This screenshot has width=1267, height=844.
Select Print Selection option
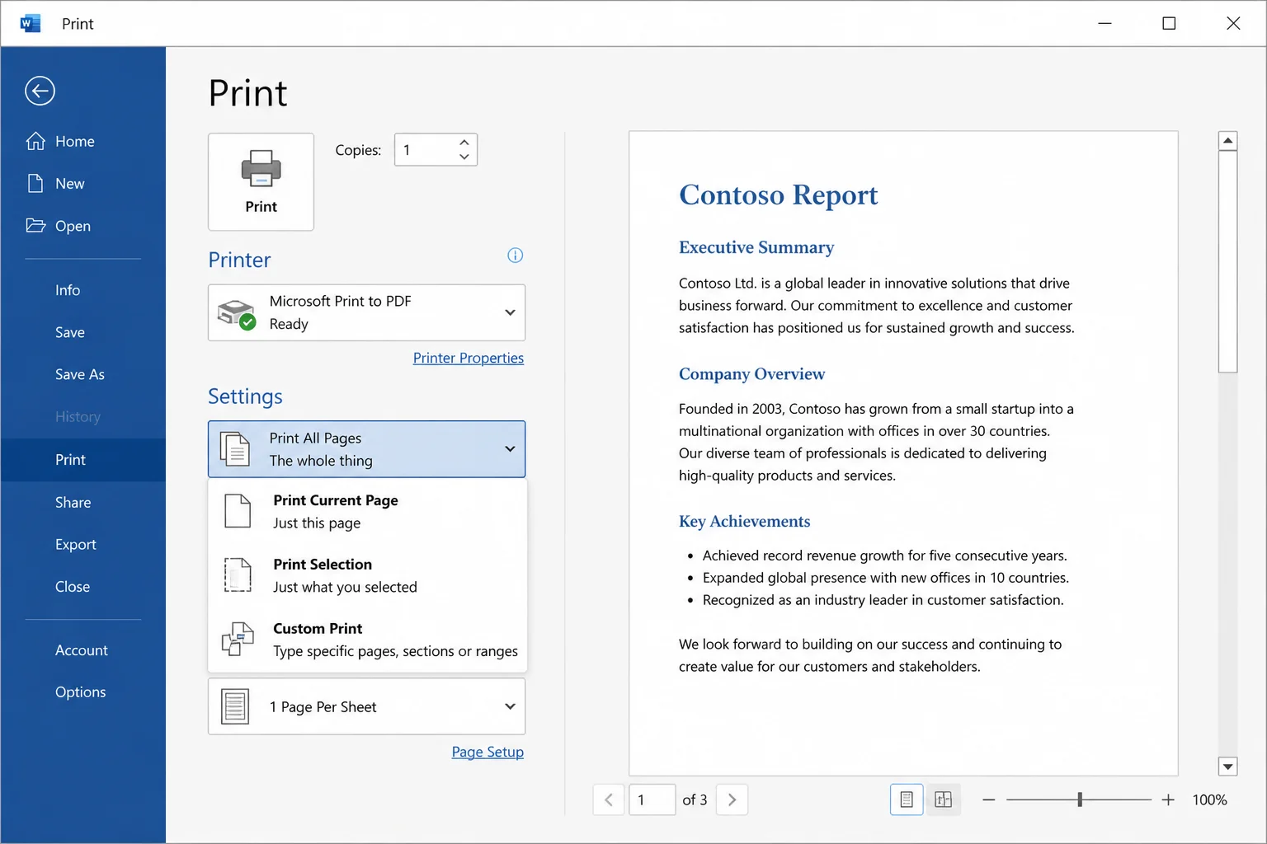367,575
